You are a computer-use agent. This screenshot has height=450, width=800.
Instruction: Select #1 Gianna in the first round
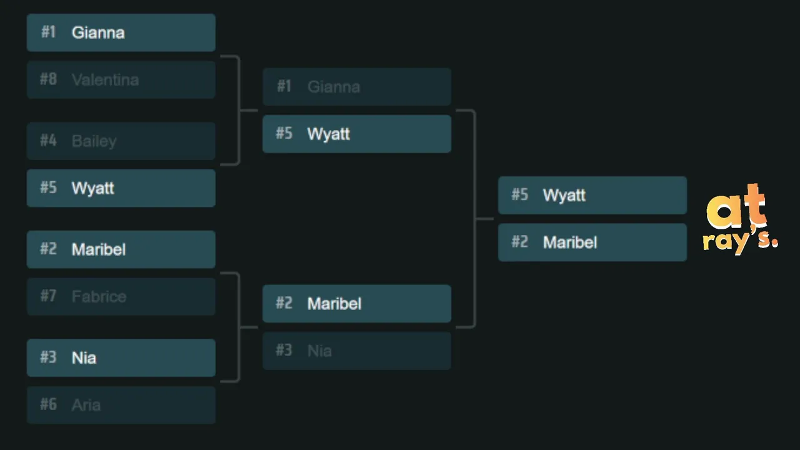[x=121, y=32]
